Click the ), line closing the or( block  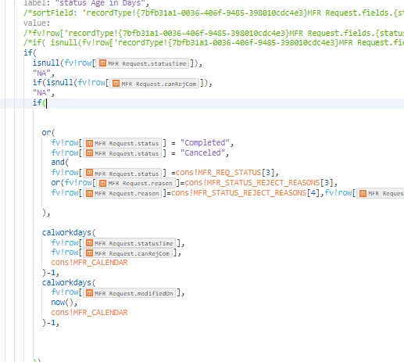click(46, 213)
